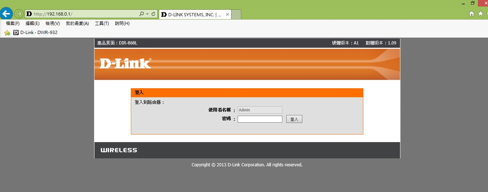The width and height of the screenshot is (488, 192).
Task: Open the 檔案(F) menu
Action: point(13,24)
